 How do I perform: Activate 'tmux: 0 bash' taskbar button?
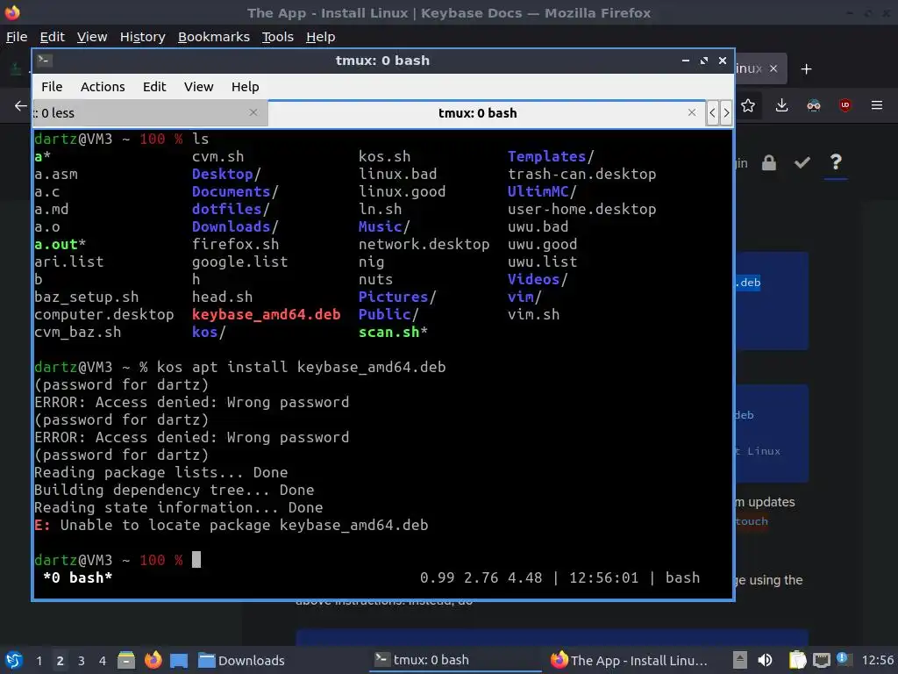[x=455, y=660]
